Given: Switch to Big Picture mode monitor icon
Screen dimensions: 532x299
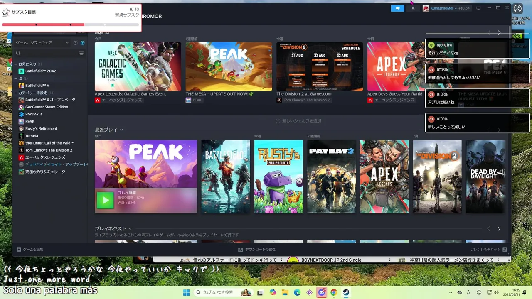Looking at the screenshot, I should point(478,8).
